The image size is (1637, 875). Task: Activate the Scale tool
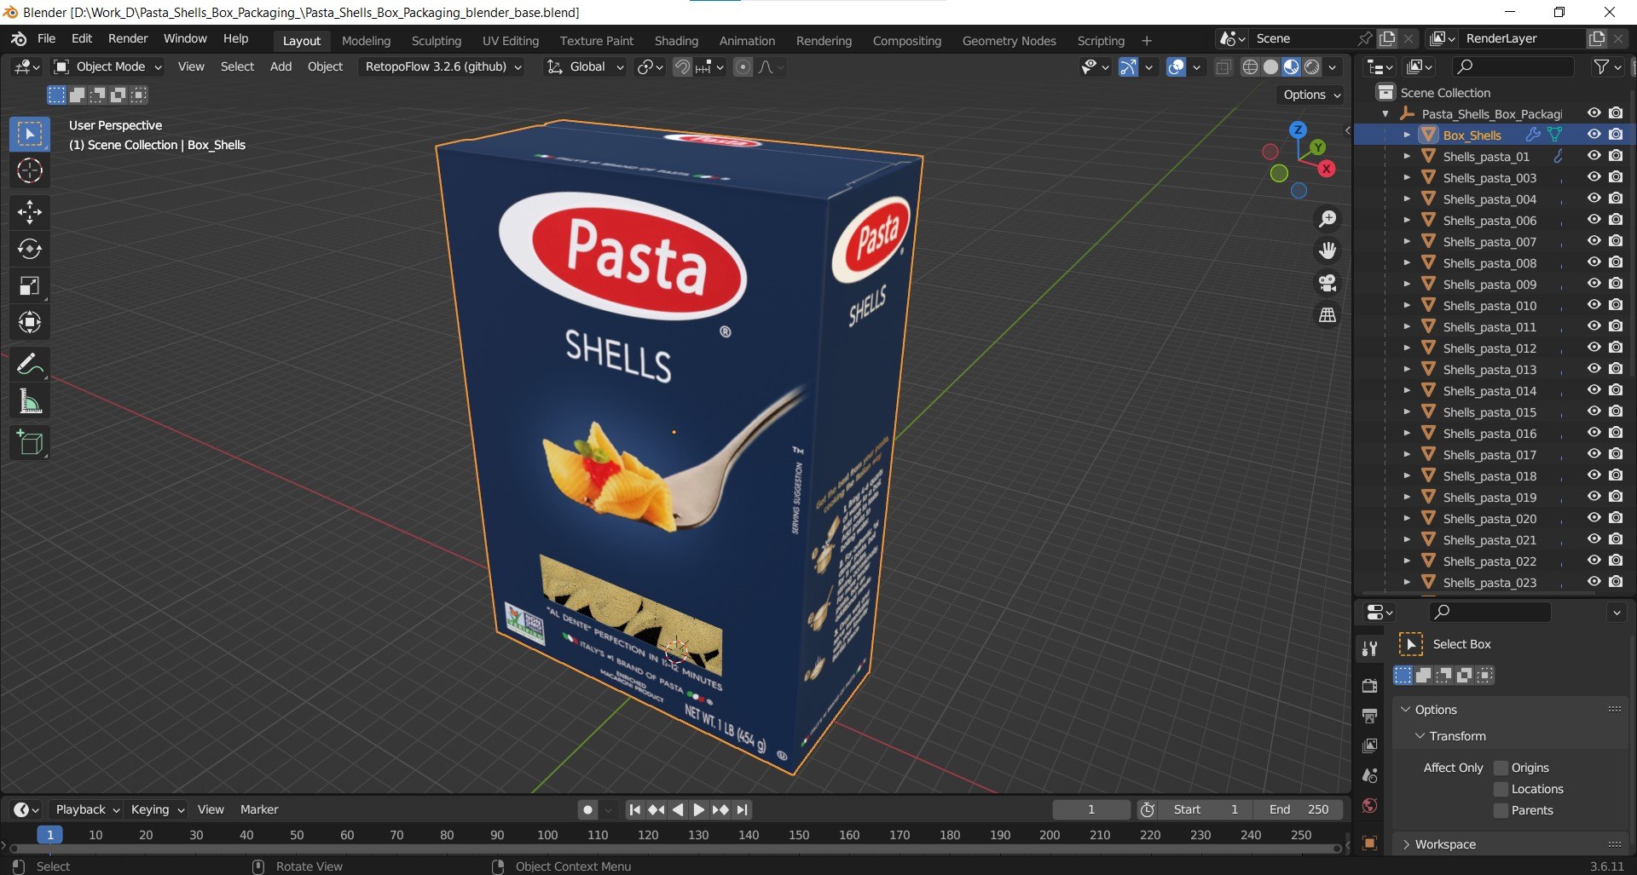[x=30, y=286]
